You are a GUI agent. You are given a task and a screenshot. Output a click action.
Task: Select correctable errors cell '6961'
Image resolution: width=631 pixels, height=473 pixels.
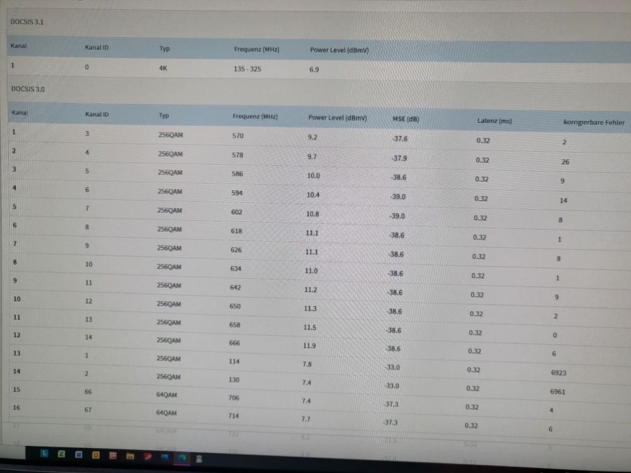(558, 392)
